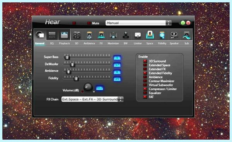Open the Sub woofer icon

(x=186, y=35)
